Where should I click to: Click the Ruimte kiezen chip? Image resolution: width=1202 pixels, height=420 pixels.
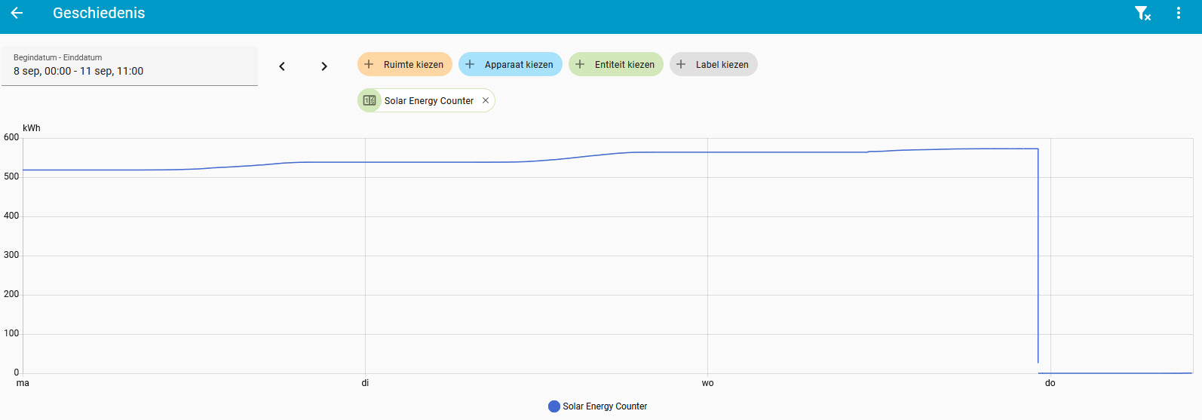(405, 64)
